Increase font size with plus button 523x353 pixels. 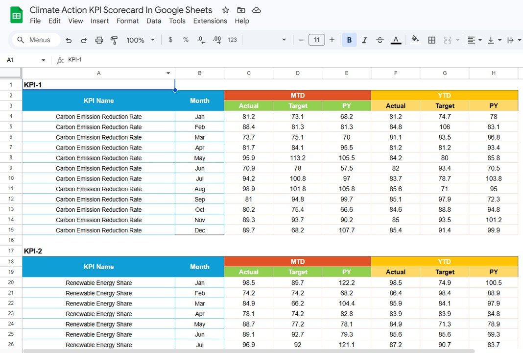pos(332,40)
